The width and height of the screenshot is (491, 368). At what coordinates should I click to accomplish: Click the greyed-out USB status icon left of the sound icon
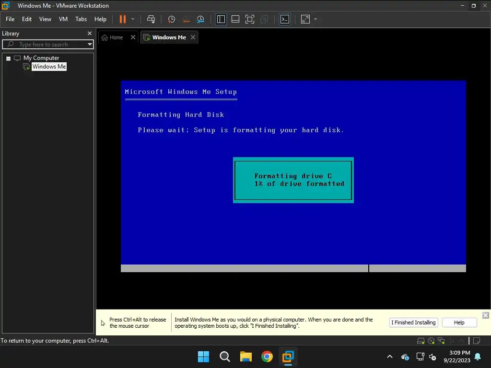pyautogui.click(x=452, y=341)
